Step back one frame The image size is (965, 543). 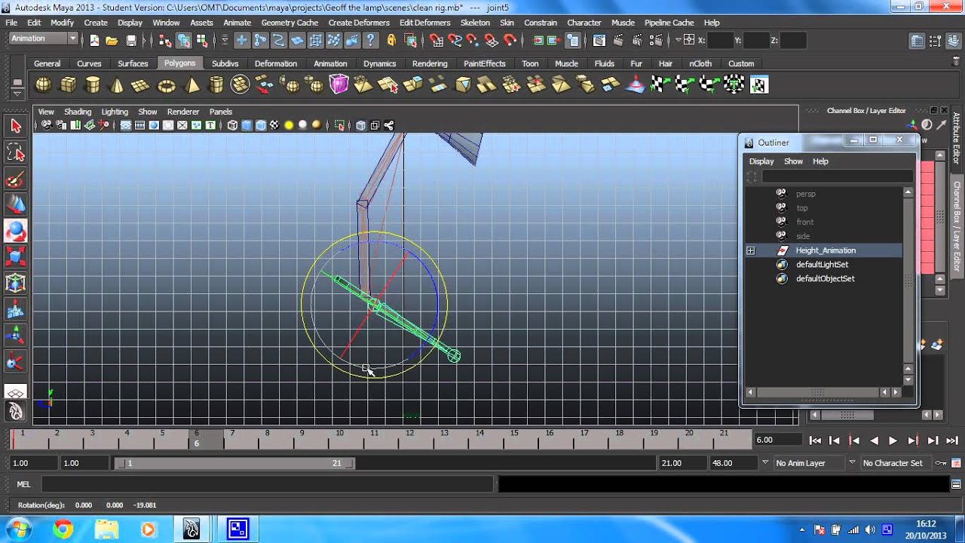[x=835, y=440]
